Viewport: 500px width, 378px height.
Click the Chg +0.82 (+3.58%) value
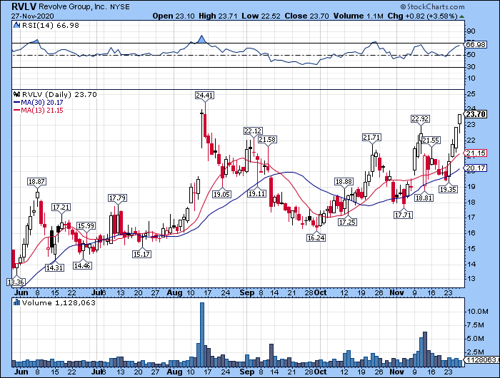click(423, 16)
